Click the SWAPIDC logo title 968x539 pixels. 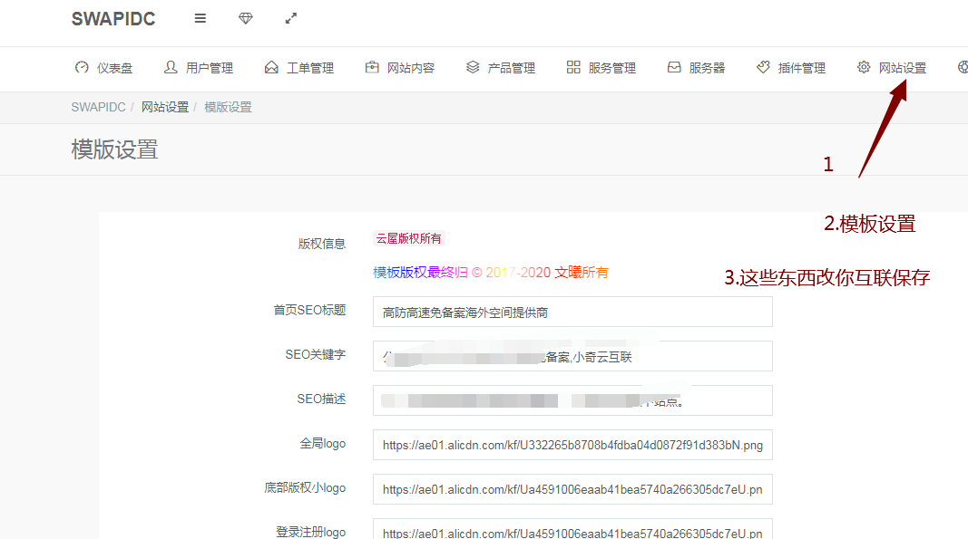(113, 19)
